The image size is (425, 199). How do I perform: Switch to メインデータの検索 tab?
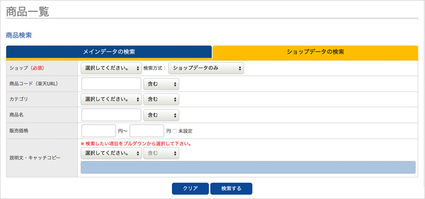pyautogui.click(x=109, y=52)
